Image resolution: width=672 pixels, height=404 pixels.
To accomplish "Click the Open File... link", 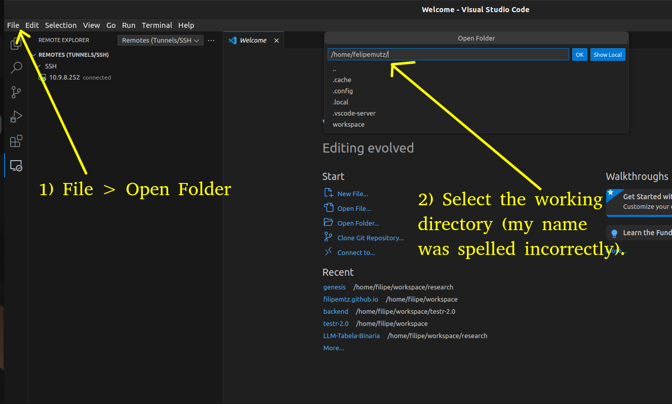I will (x=354, y=208).
